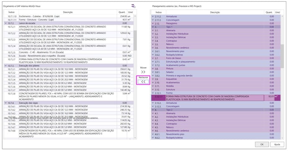Collapse the 10.7.3 Execução dos pilares group
Viewport: 288px width, 151px height.
pyautogui.click(x=6, y=65)
